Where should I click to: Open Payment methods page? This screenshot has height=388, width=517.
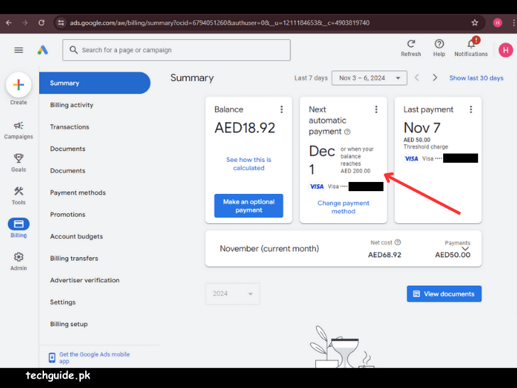[x=78, y=193]
